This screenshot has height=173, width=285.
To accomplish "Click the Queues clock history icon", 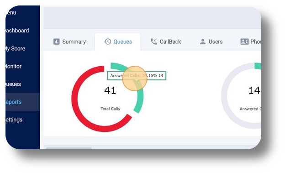I will pos(107,42).
